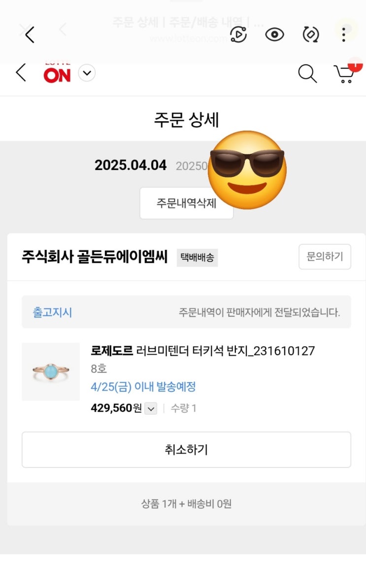Image resolution: width=366 pixels, height=566 pixels.
Task: Open the turquoise ring product thumbnail
Action: (x=51, y=371)
